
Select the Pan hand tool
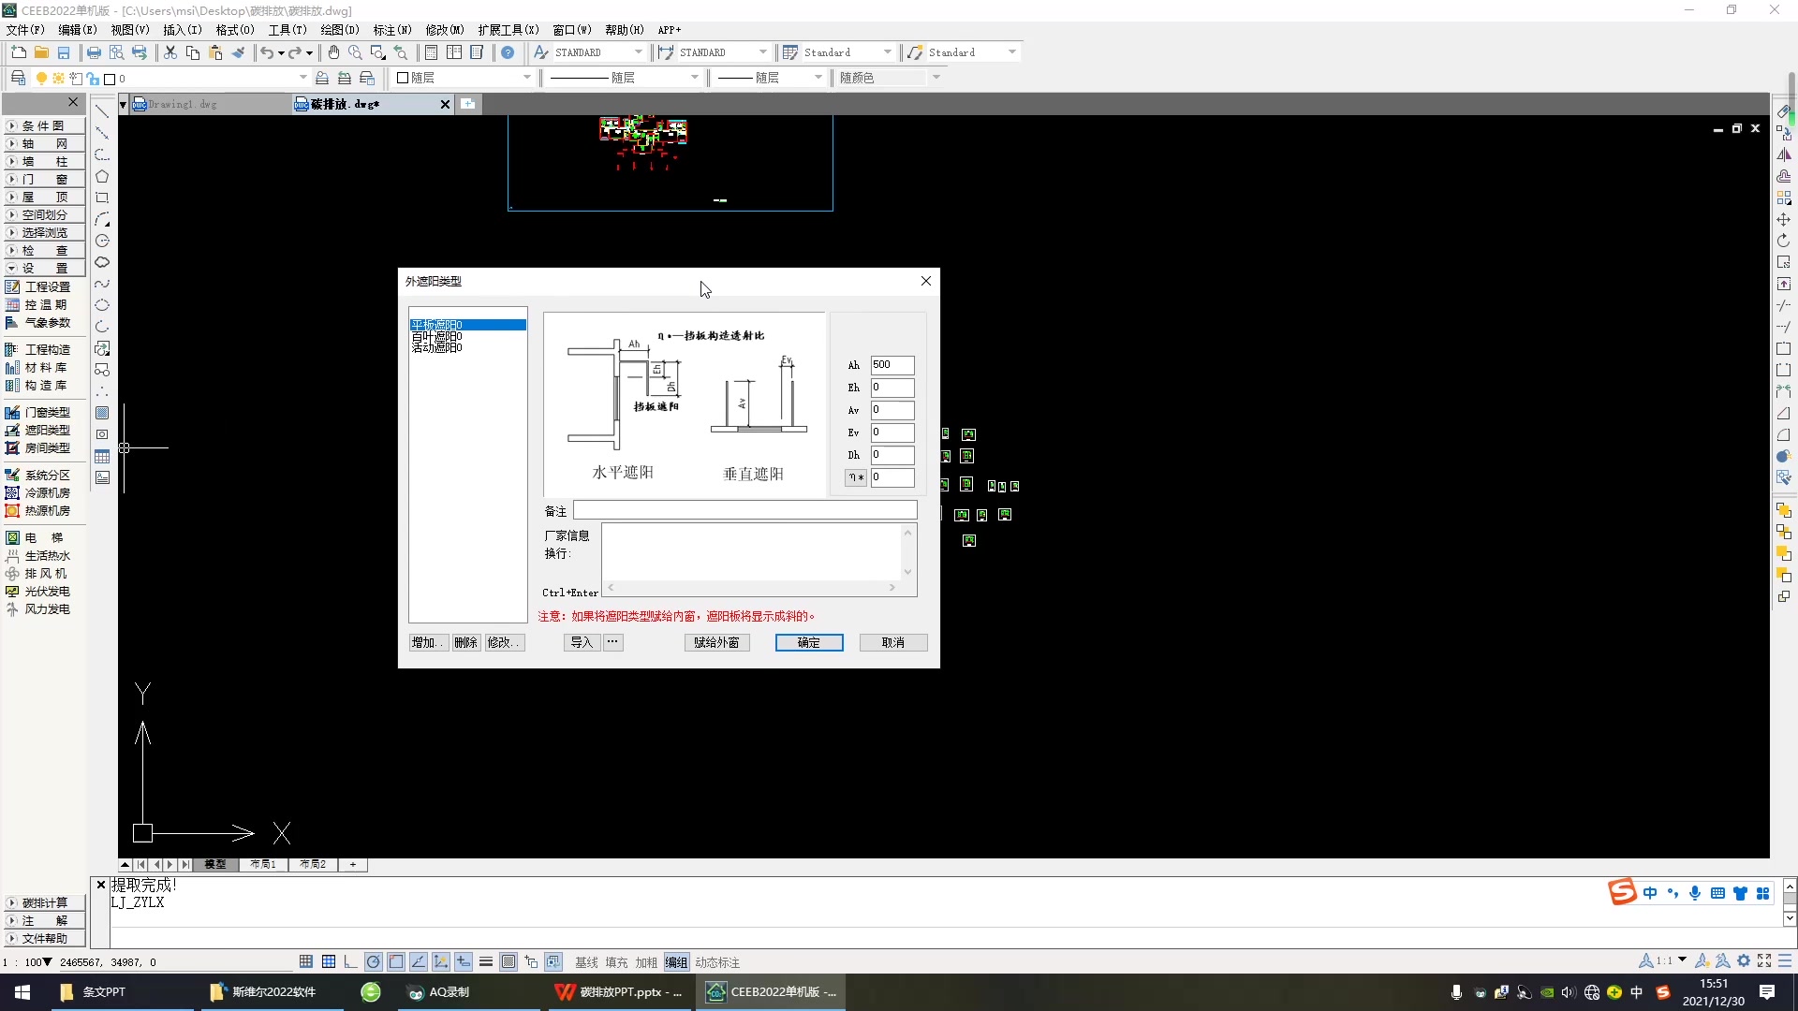(x=333, y=53)
